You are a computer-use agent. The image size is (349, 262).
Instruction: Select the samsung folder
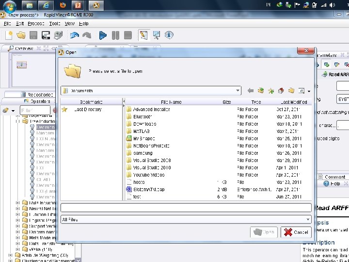[143, 153]
